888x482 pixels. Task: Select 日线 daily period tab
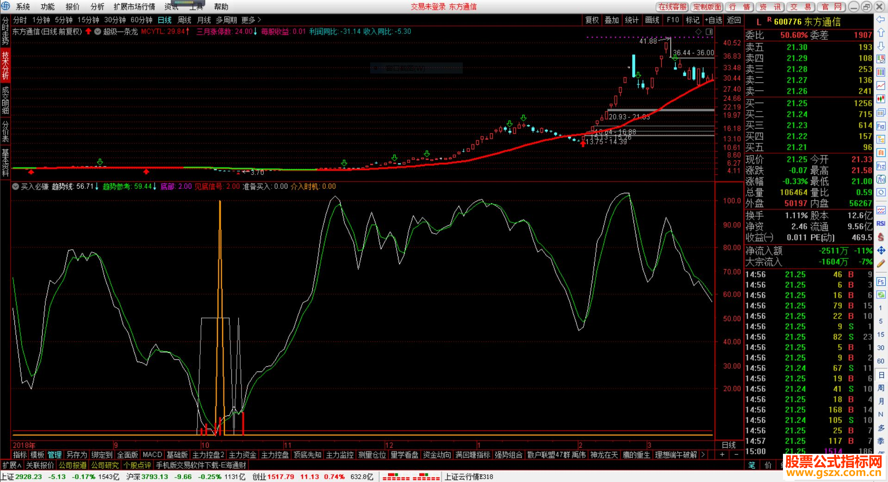click(x=165, y=20)
